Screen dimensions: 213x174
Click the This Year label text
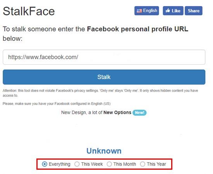pos(156,164)
